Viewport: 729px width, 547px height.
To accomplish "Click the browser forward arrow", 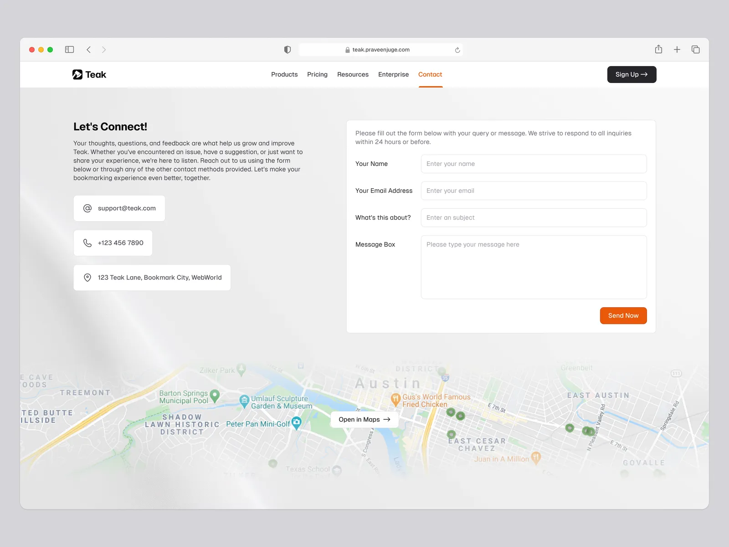I will coord(104,50).
